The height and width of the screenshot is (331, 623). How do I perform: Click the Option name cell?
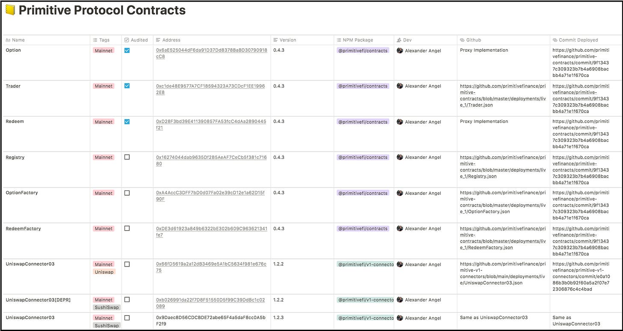(46, 62)
